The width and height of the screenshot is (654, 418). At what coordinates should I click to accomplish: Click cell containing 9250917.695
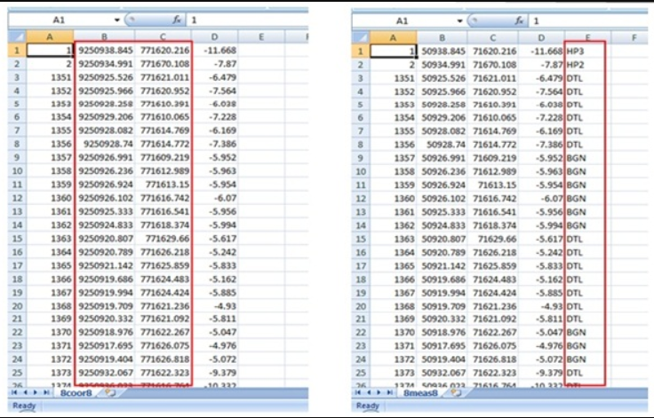click(105, 345)
